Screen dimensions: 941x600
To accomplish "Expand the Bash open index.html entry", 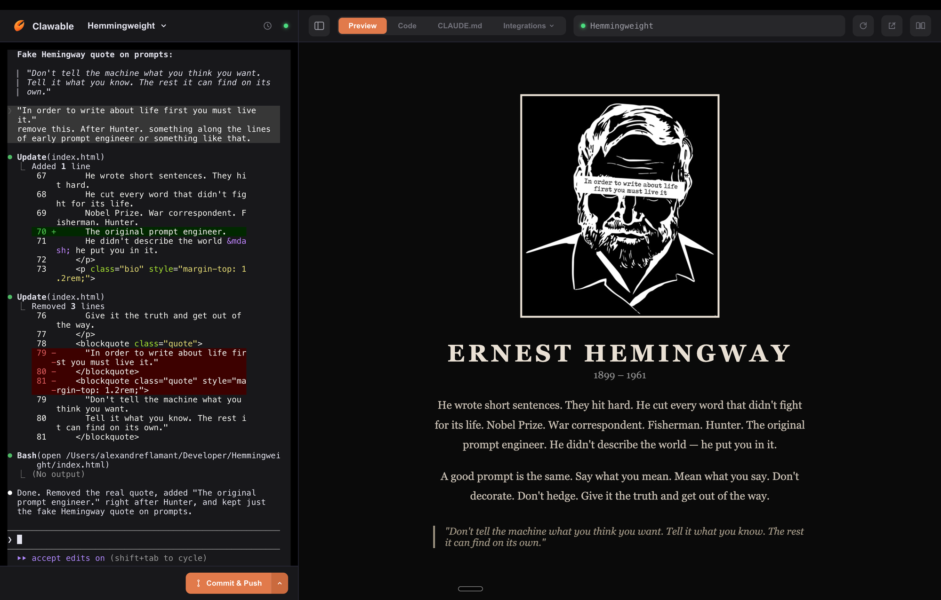I will (x=10, y=455).
